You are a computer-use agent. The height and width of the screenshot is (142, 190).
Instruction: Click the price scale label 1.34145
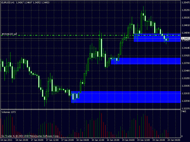(x=186, y=48)
